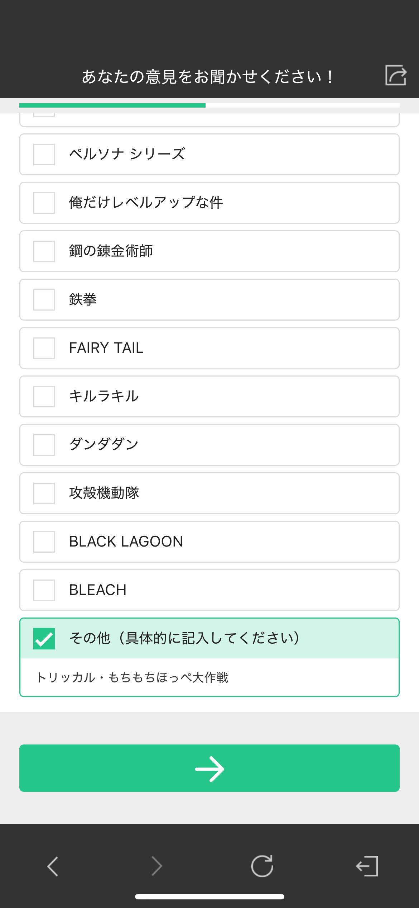Tick the キルラキル checkbox
This screenshot has width=419, height=908.
(x=44, y=397)
